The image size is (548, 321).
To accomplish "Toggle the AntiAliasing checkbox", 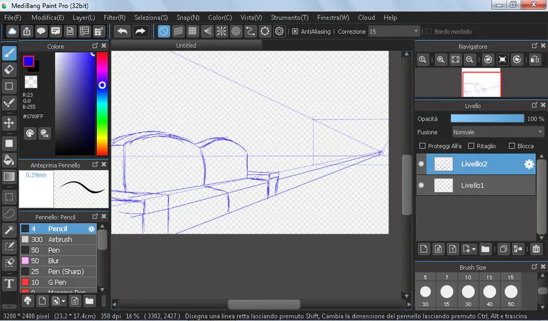I will pyautogui.click(x=295, y=32).
